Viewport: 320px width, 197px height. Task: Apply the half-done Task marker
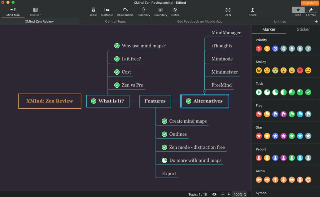[x=283, y=92]
